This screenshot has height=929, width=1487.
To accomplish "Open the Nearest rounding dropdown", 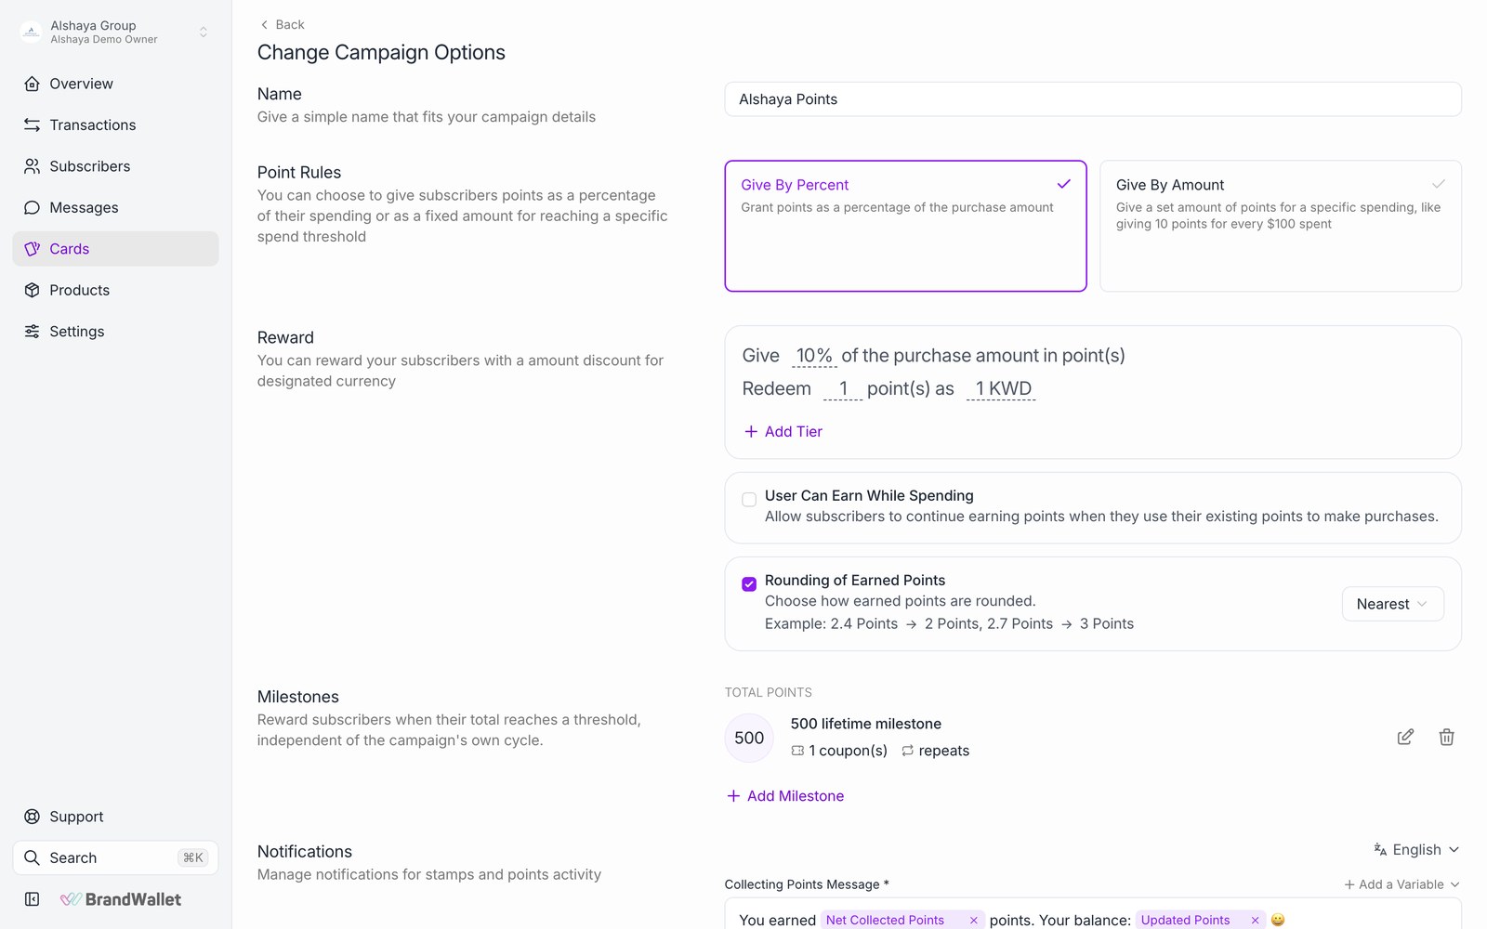I will click(1392, 604).
